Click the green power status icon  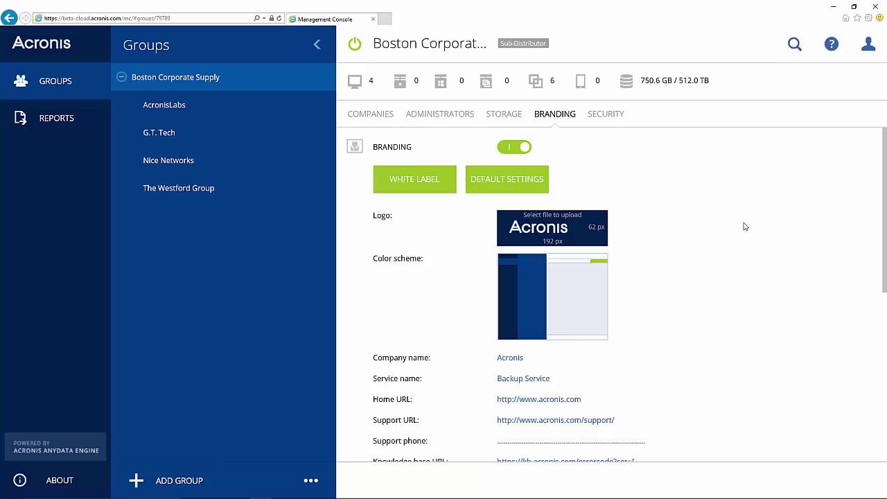click(355, 44)
